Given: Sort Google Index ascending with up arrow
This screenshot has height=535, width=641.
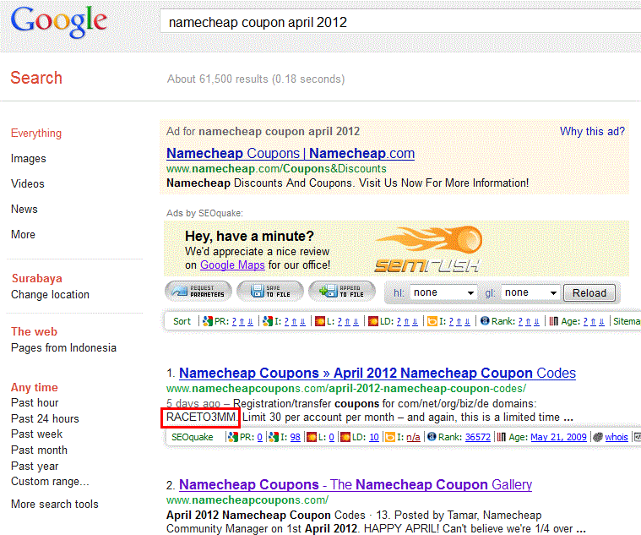Looking at the screenshot, I should point(294,322).
